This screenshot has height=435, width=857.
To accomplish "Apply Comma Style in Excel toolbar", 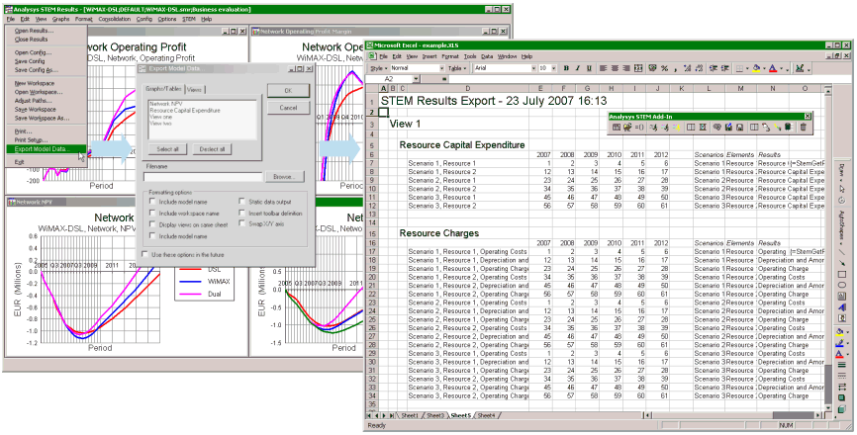I will [676, 68].
